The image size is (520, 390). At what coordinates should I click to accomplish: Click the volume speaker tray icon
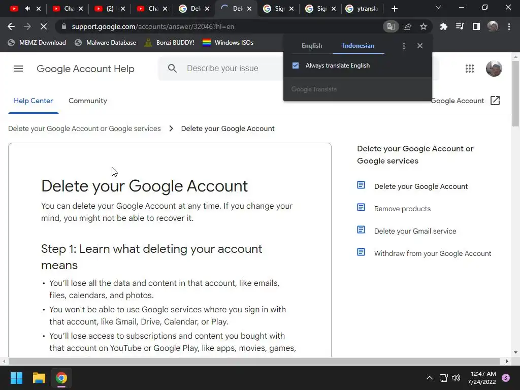(456, 378)
